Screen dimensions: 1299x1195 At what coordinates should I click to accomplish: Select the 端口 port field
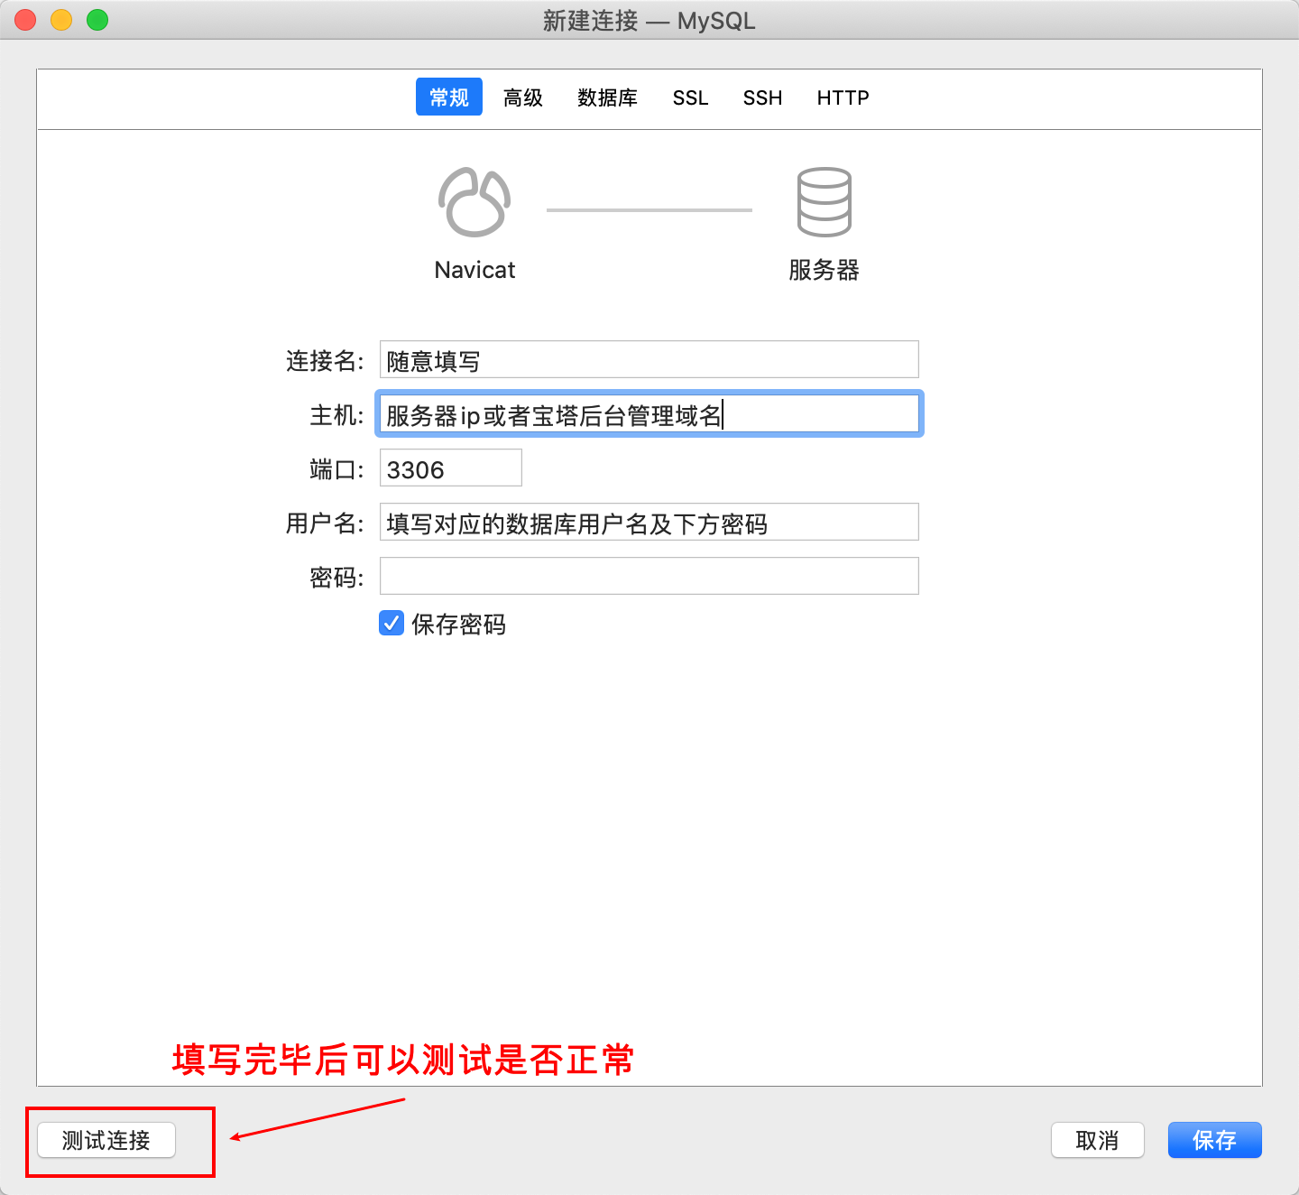(x=450, y=468)
